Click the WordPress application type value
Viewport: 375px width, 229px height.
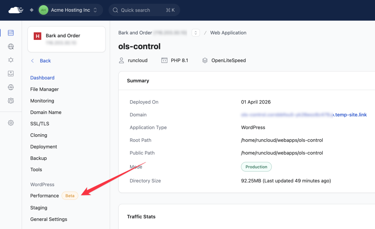(x=253, y=127)
